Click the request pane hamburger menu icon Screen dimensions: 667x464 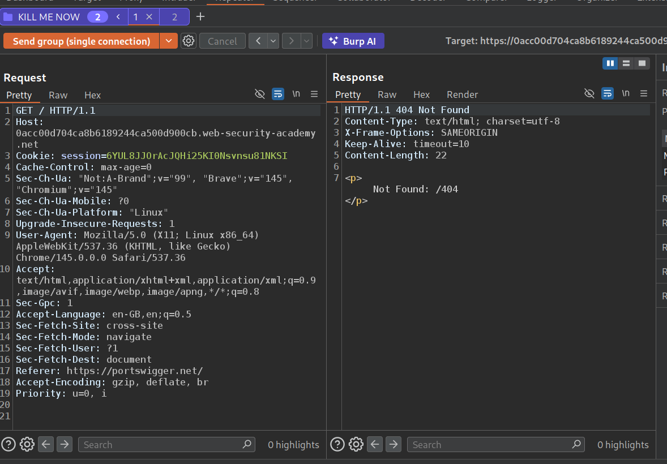coord(314,94)
